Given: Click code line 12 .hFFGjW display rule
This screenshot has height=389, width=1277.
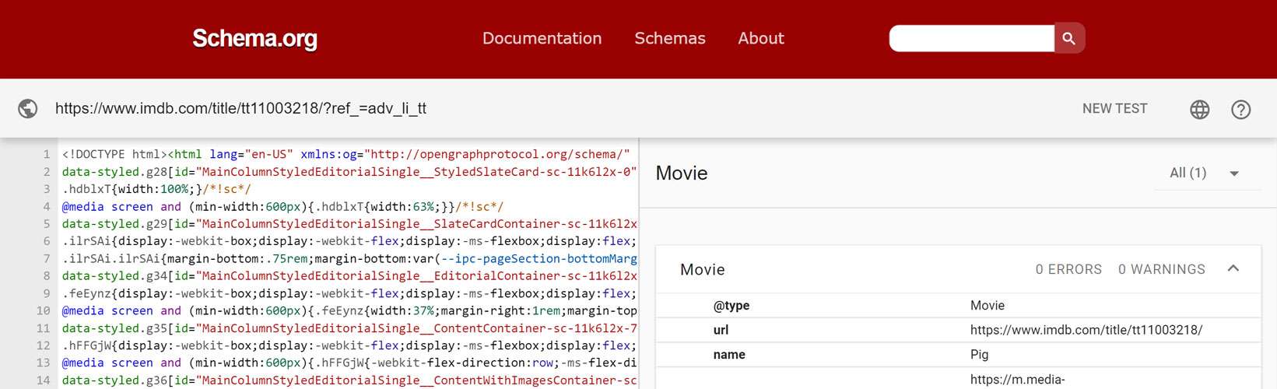Looking at the screenshot, I should coord(349,345).
